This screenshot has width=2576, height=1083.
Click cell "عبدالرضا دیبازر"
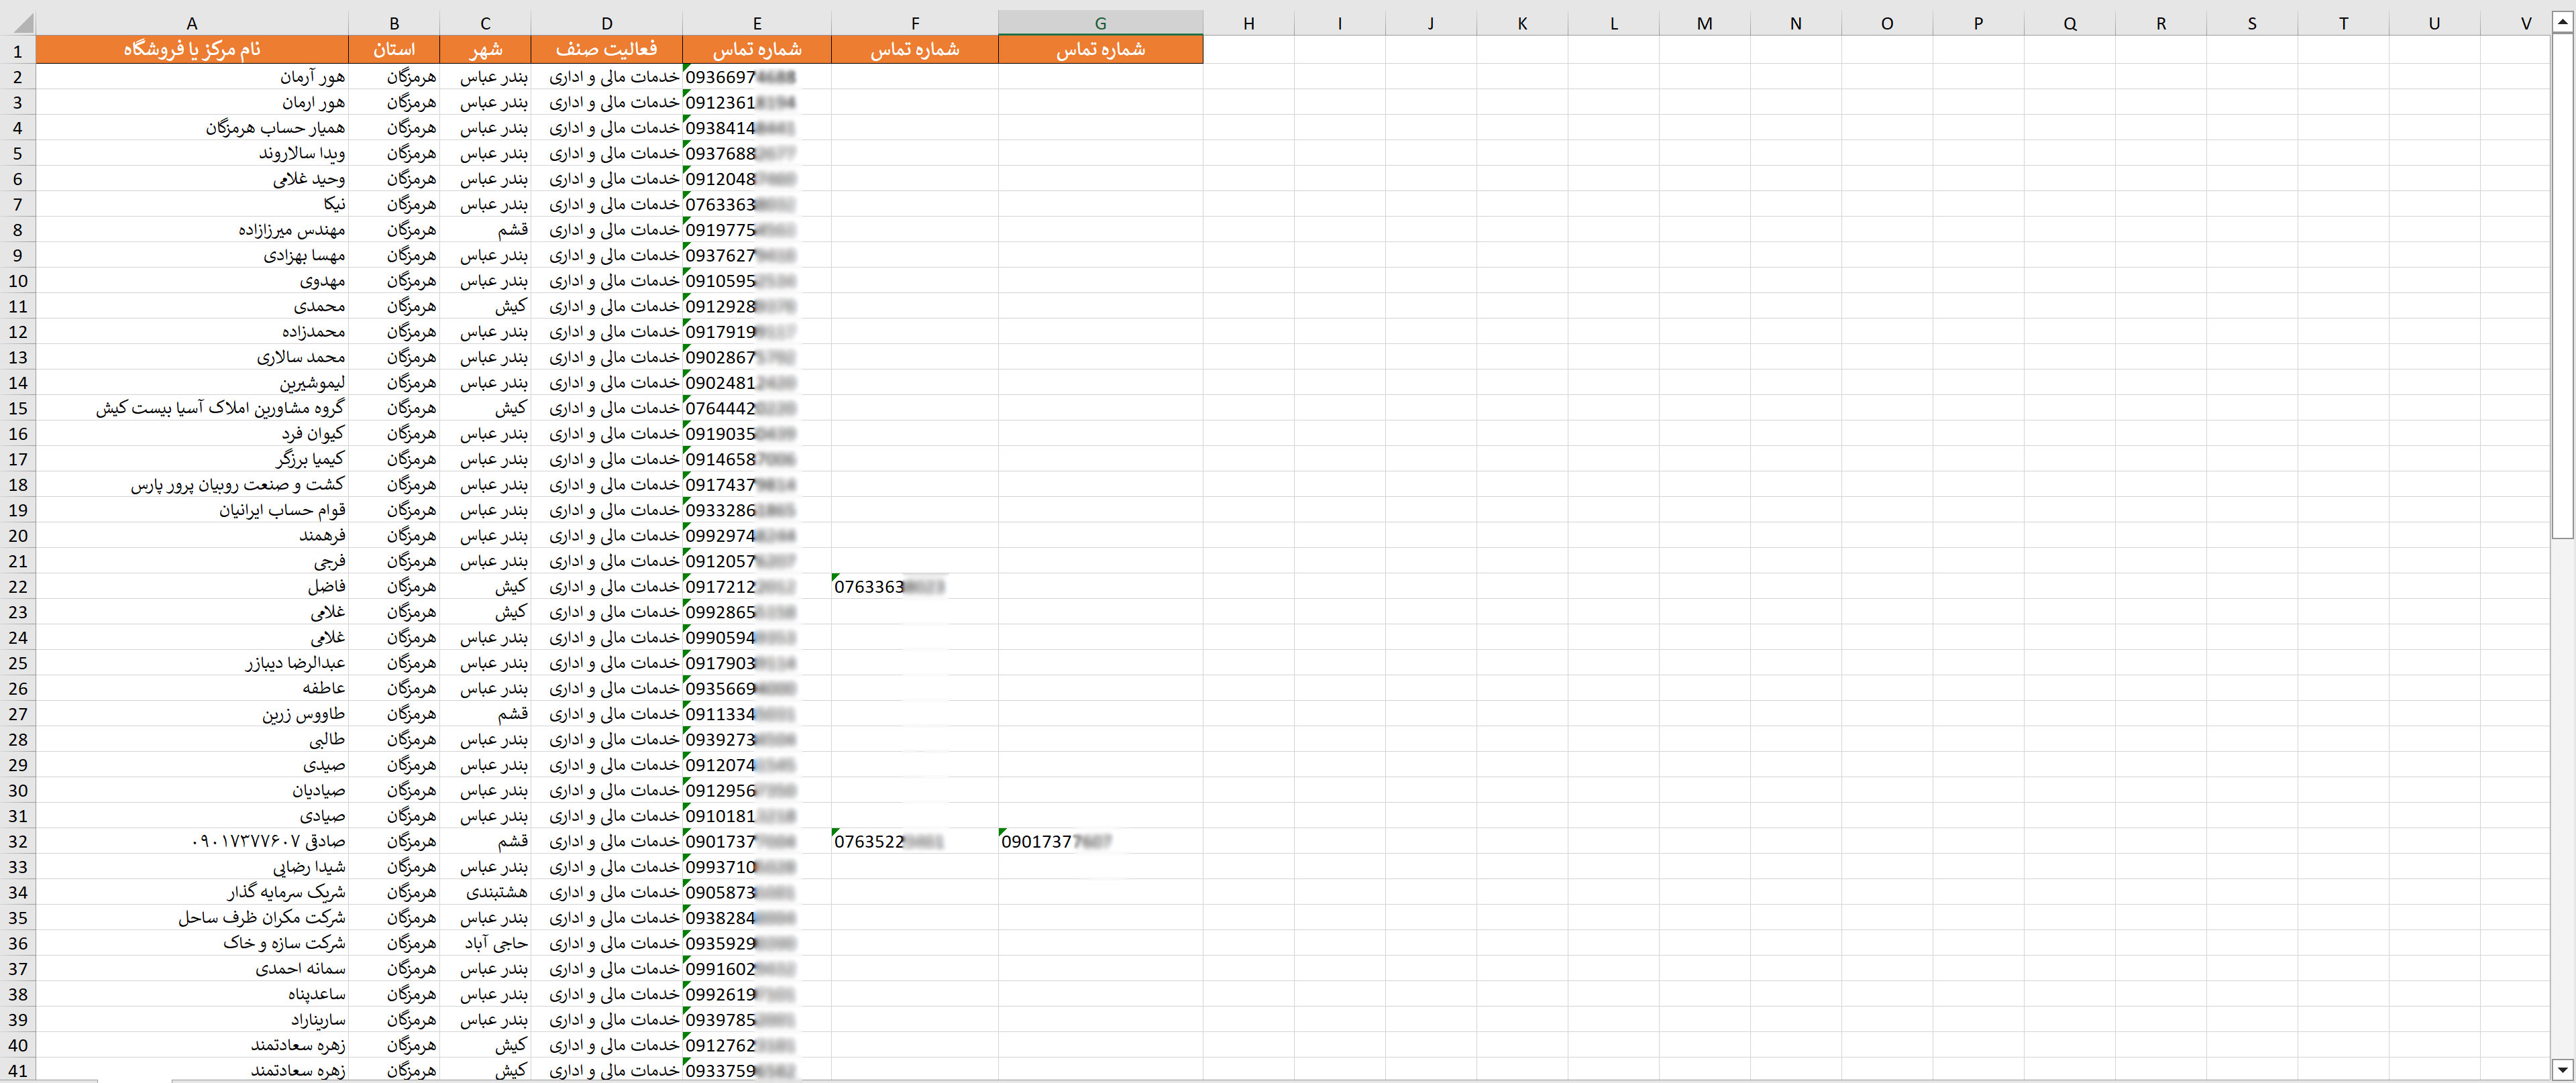click(192, 663)
